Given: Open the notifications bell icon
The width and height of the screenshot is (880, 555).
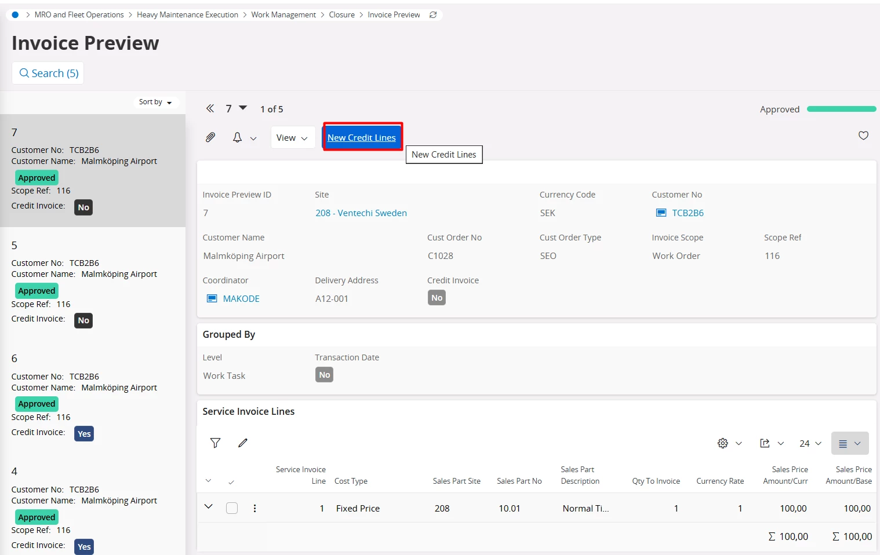Looking at the screenshot, I should [x=237, y=137].
